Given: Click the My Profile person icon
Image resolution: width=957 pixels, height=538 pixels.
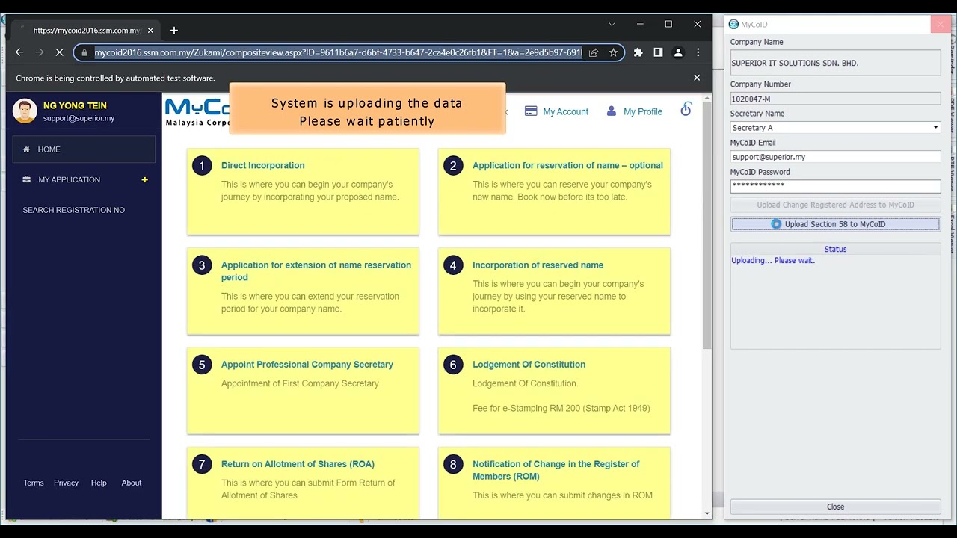Looking at the screenshot, I should click(612, 111).
